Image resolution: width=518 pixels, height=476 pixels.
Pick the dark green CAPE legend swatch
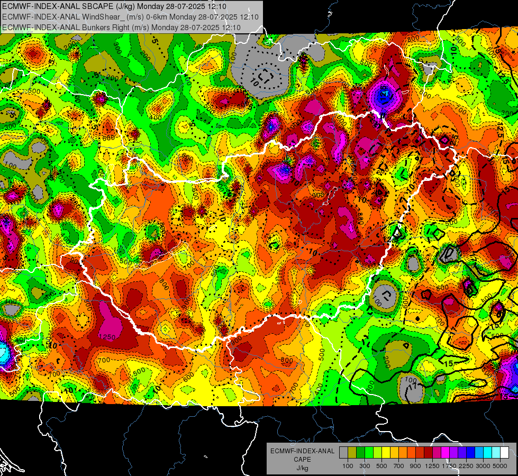click(360, 453)
